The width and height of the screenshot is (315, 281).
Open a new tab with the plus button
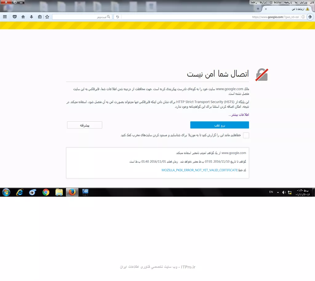(x=258, y=9)
